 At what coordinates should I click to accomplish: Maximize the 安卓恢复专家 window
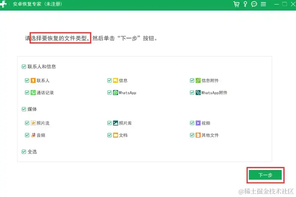click(285, 4)
